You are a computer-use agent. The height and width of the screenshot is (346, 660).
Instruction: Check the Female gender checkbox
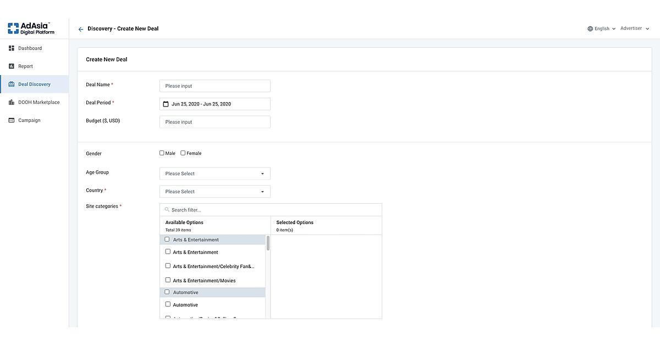[183, 153]
